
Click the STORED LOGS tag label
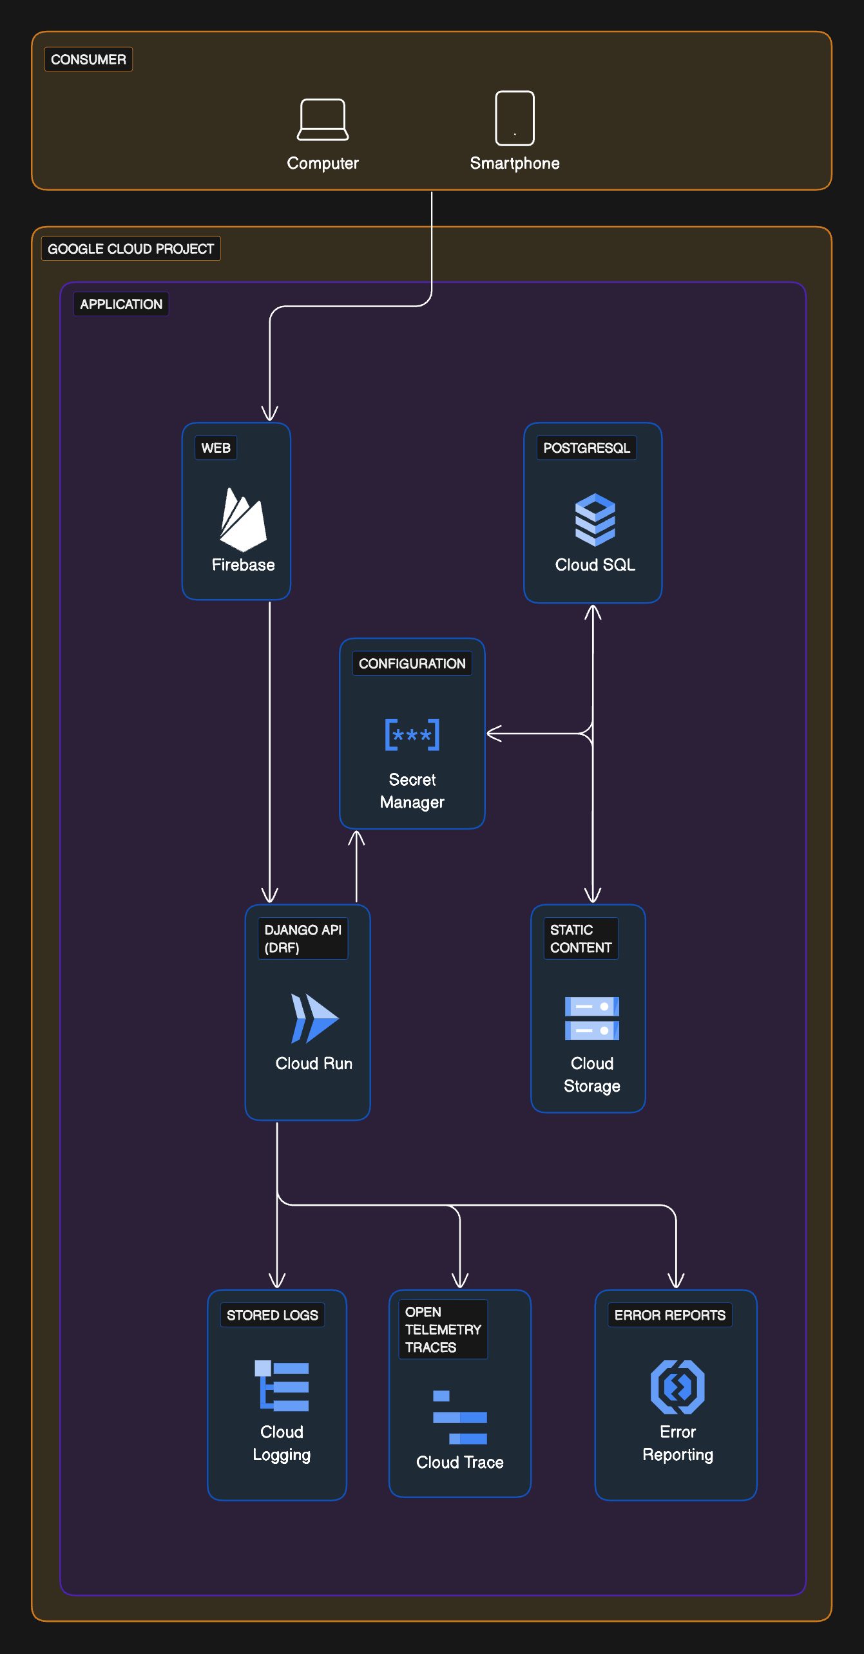[273, 1315]
